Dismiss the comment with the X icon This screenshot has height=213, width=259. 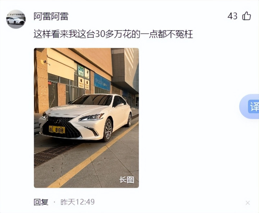[247, 203]
